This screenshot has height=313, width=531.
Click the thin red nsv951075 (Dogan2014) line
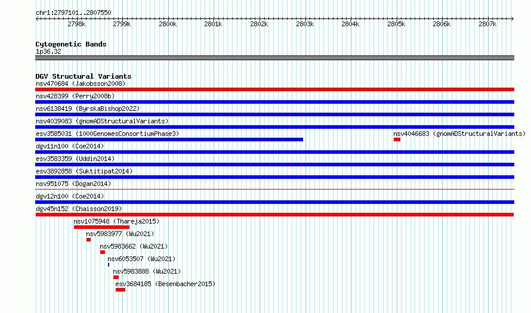tap(274, 189)
